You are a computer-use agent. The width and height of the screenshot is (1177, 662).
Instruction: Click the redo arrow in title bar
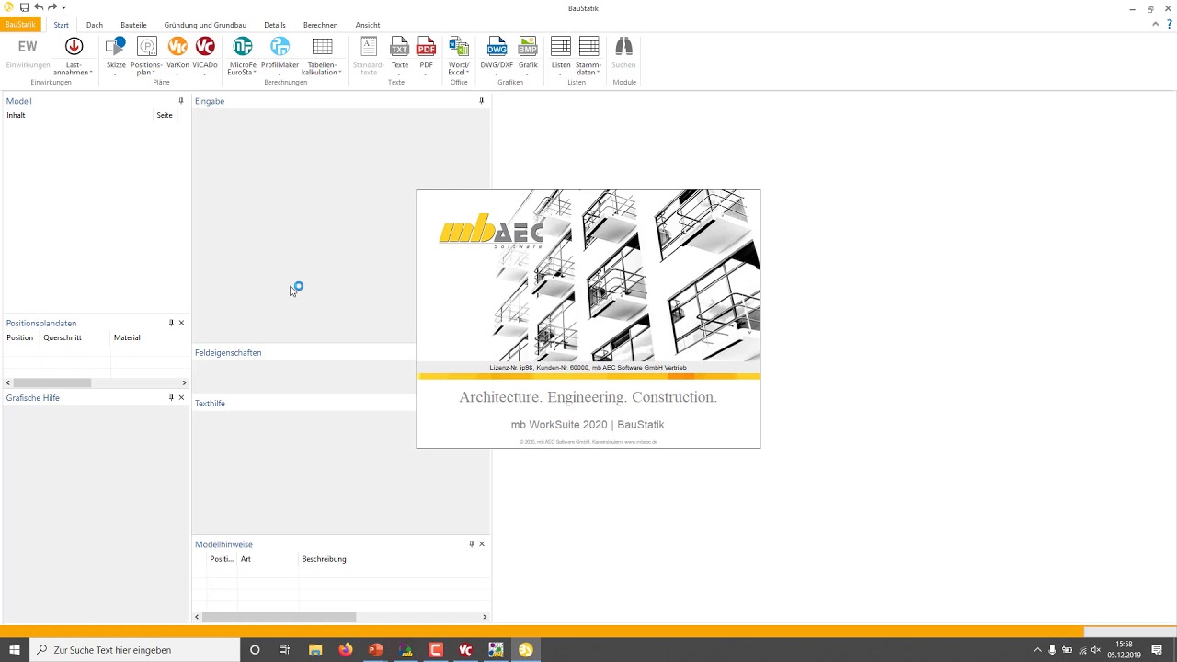click(52, 7)
